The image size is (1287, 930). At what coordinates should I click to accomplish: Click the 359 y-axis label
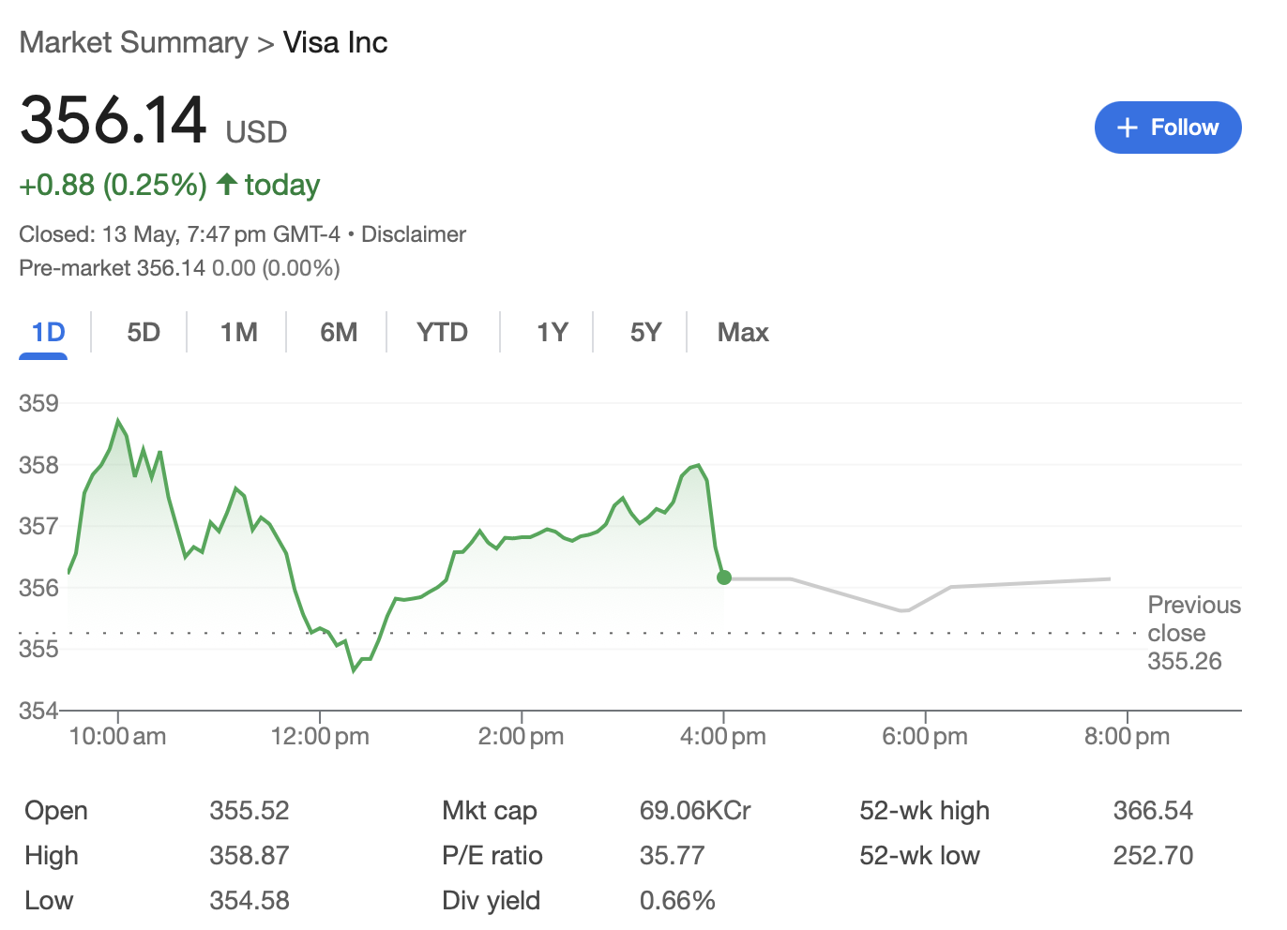coord(38,403)
